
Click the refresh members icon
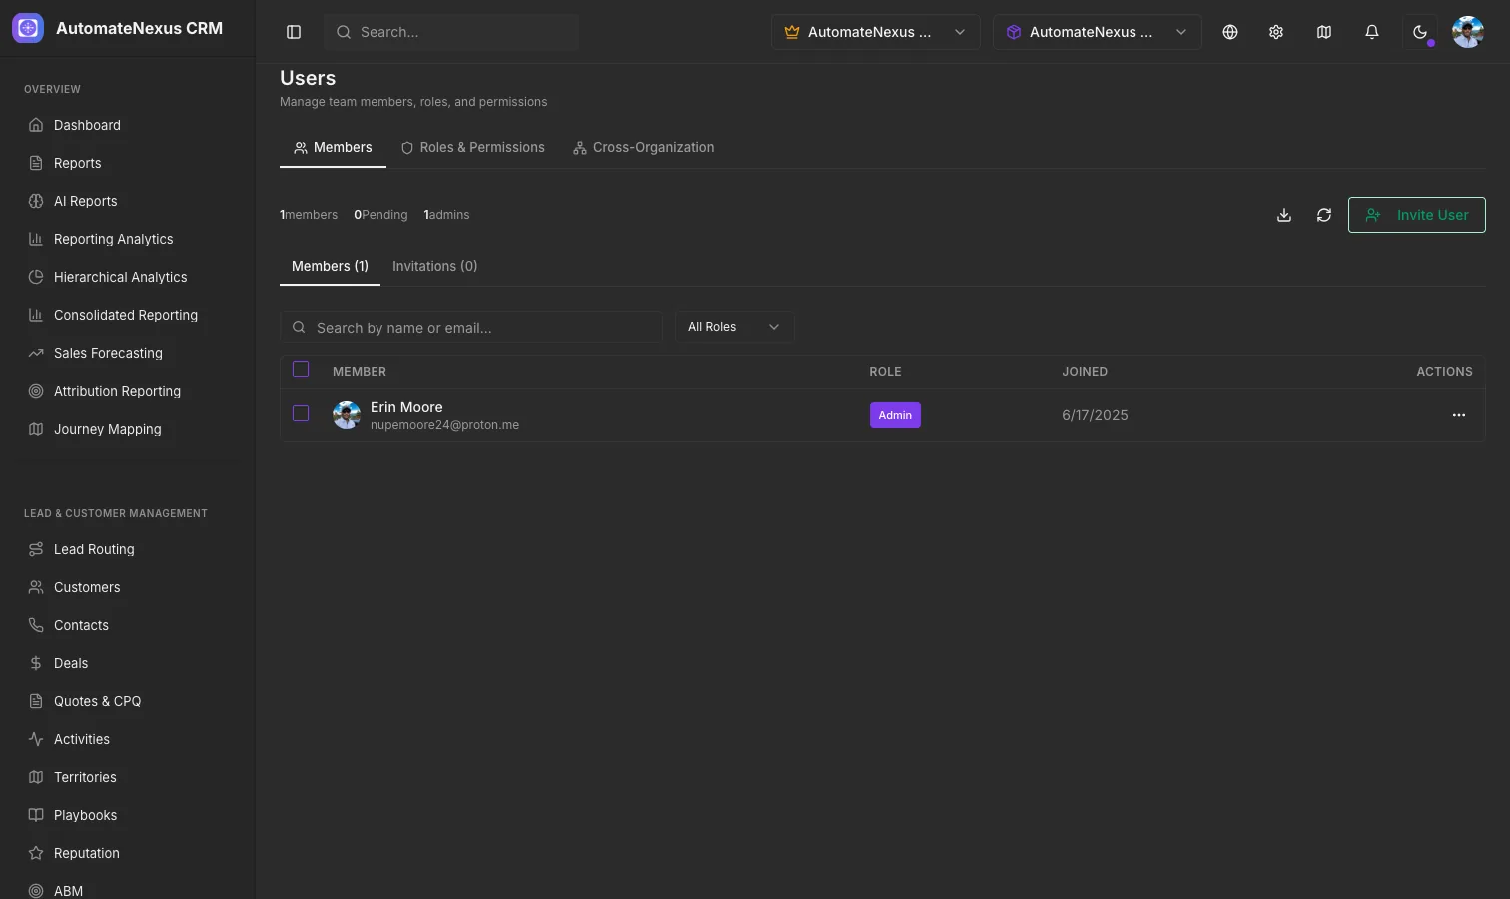pos(1324,215)
